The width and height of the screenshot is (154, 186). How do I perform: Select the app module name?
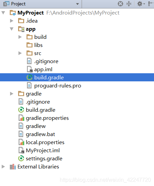coord(31,29)
